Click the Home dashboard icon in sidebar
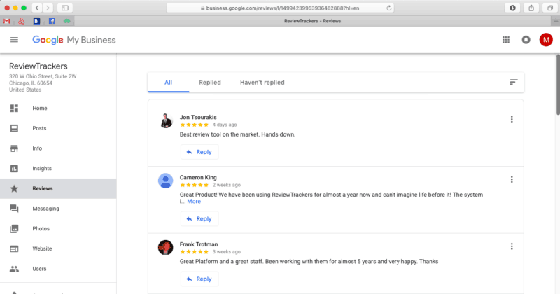This screenshot has height=294, width=560. click(14, 108)
